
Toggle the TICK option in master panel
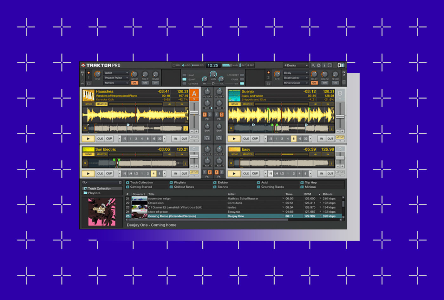[x=242, y=84]
